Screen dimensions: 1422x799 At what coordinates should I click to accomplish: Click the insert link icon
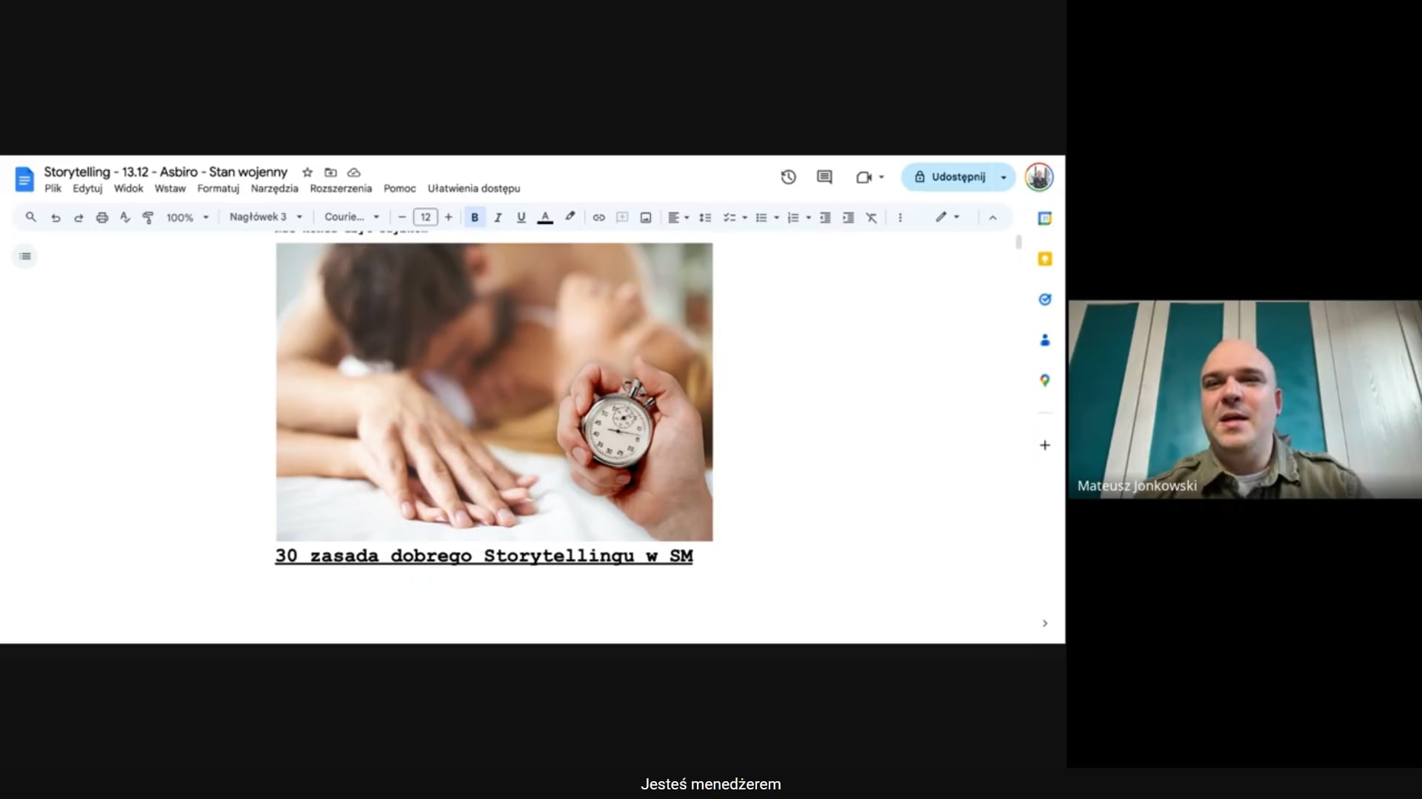click(598, 218)
